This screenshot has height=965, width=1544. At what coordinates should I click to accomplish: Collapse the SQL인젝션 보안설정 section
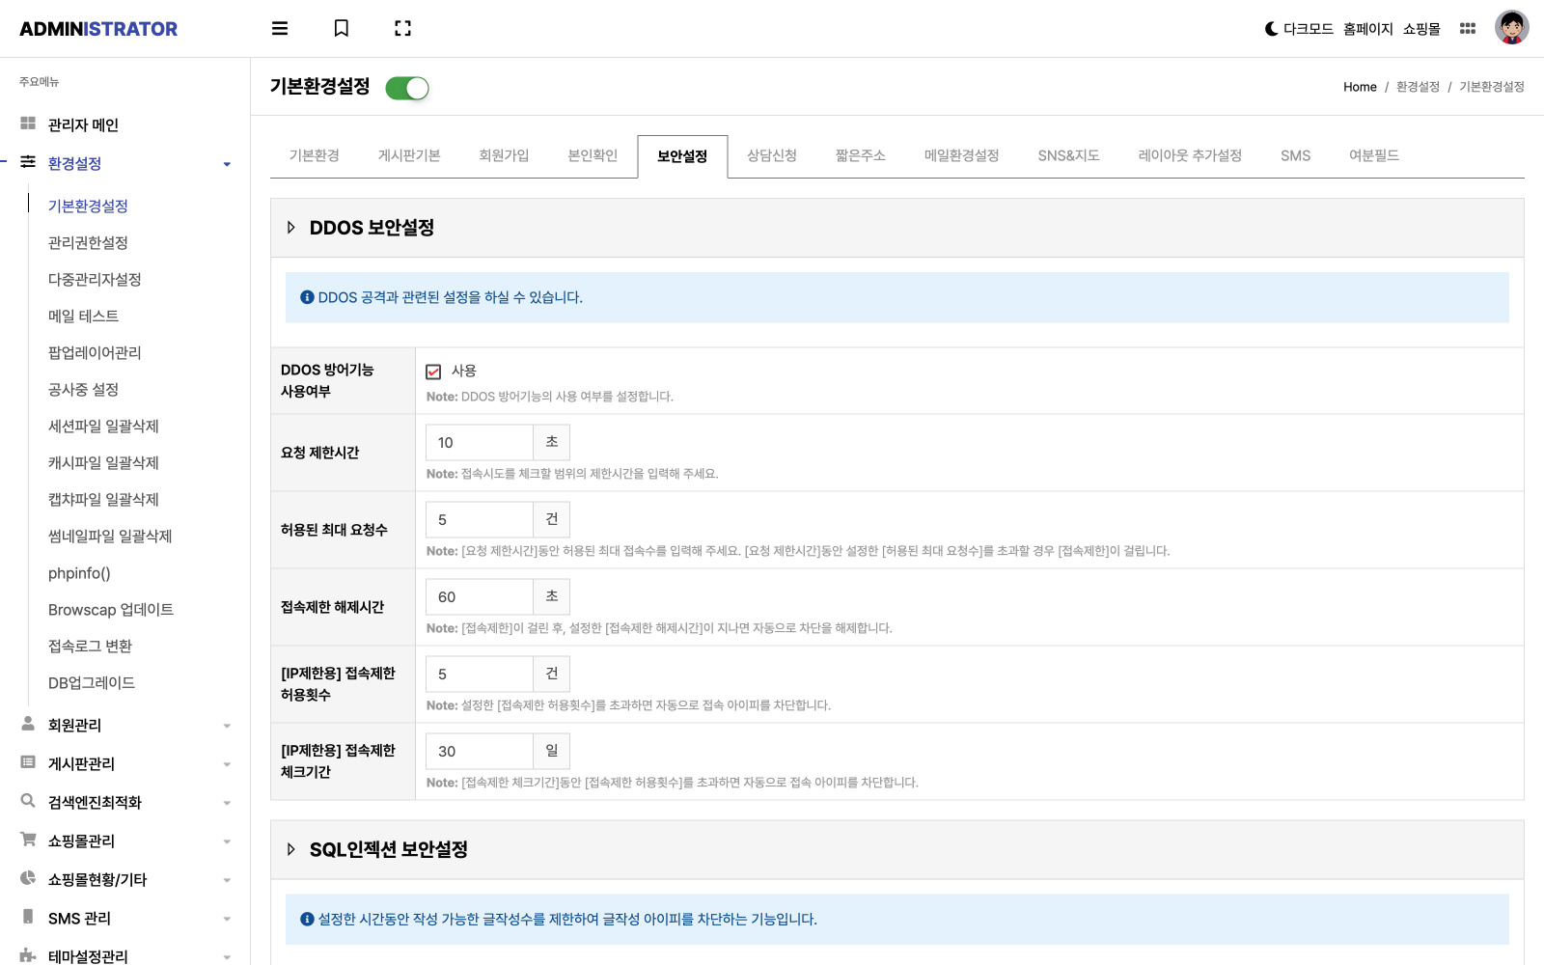(290, 849)
